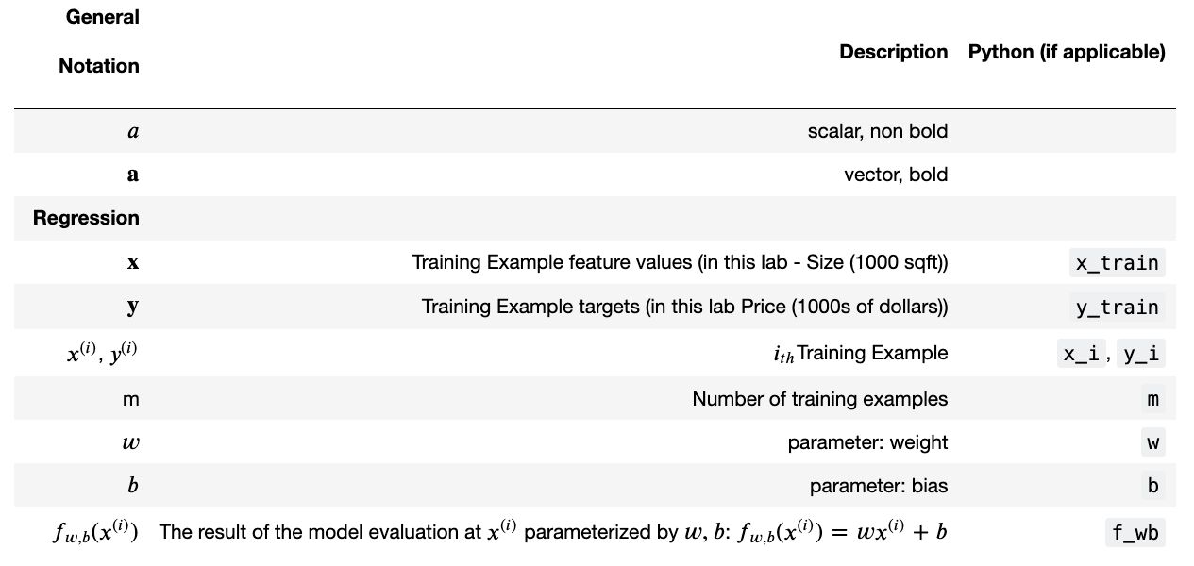Viewport: 1194px width, 566px height.
Task: Click the General Notation column header
Action: click(x=99, y=42)
